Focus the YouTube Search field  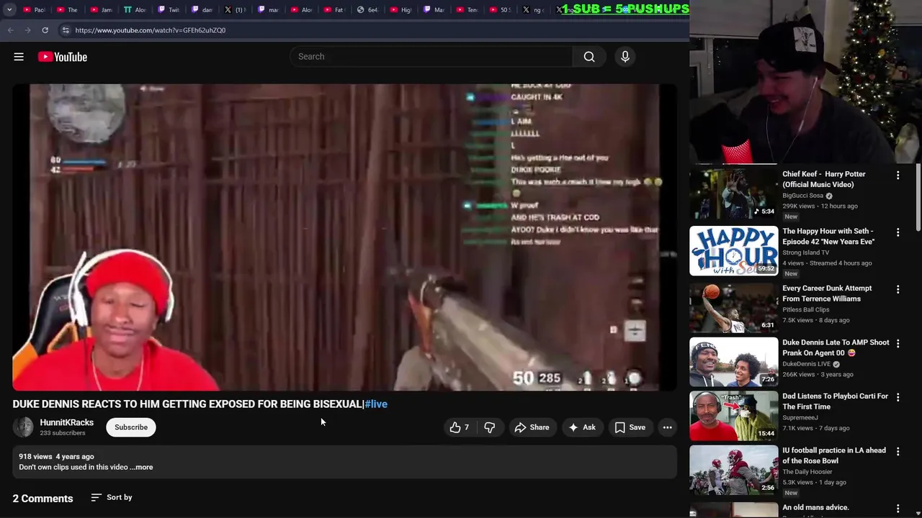coord(431,57)
